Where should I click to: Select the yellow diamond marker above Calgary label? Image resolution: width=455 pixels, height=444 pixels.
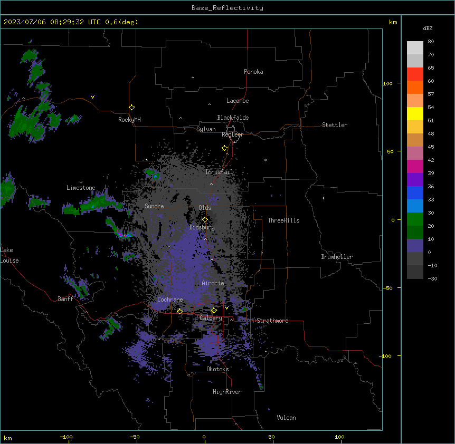[x=214, y=311]
